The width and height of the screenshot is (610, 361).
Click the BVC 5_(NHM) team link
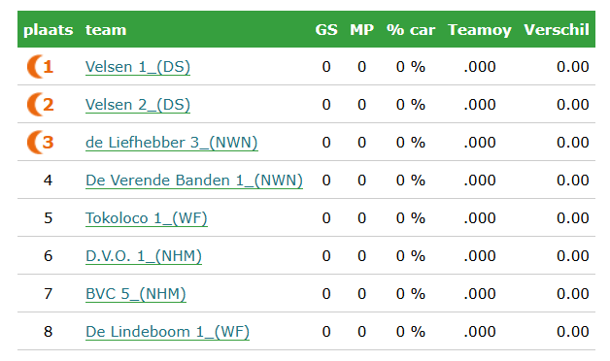coord(136,294)
